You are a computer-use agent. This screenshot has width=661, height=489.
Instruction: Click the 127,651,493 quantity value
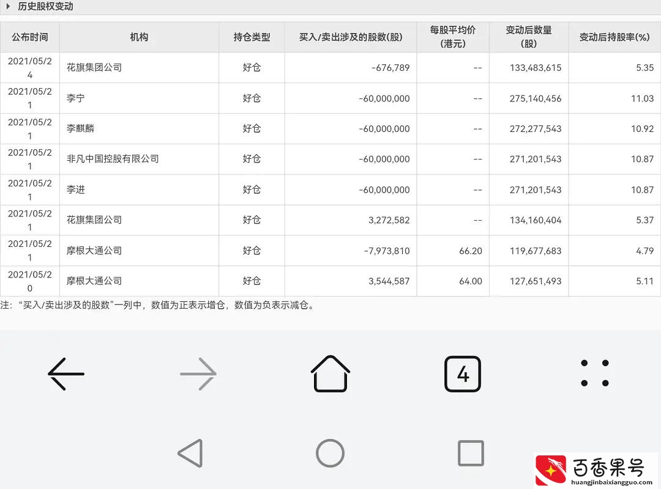[x=536, y=281]
